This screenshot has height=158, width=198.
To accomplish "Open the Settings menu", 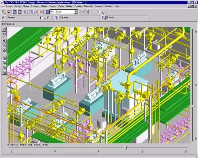I will click(35, 6).
